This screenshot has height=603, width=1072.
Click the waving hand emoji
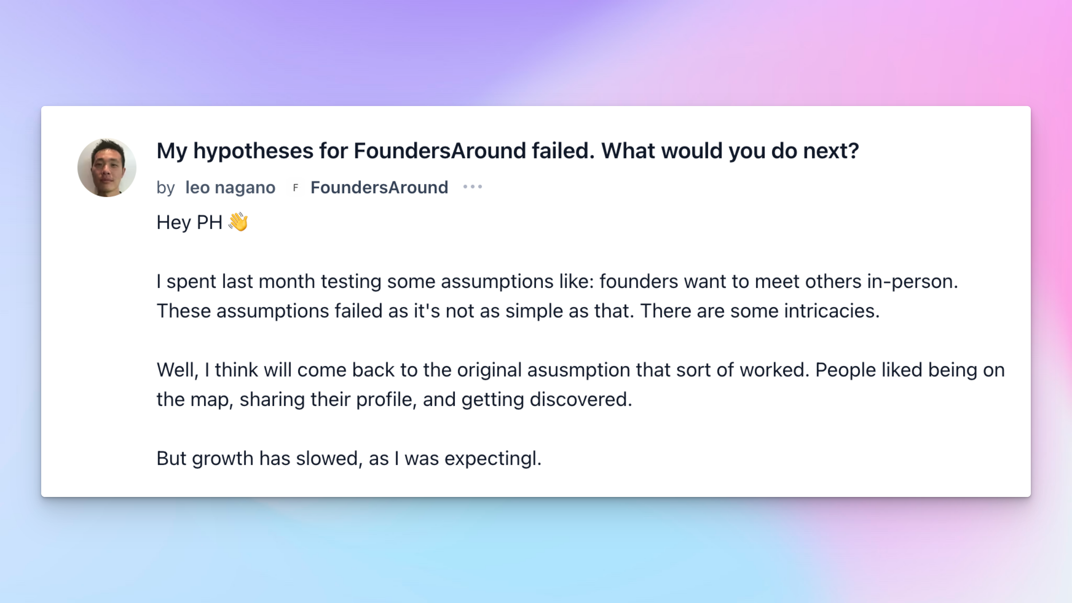click(x=238, y=222)
